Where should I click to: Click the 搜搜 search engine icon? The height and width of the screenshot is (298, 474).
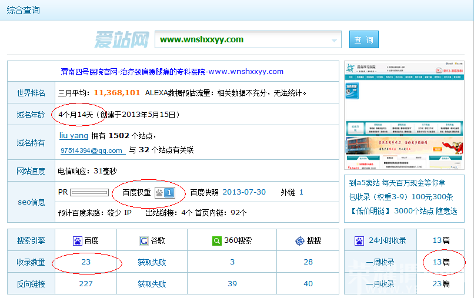click(299, 241)
